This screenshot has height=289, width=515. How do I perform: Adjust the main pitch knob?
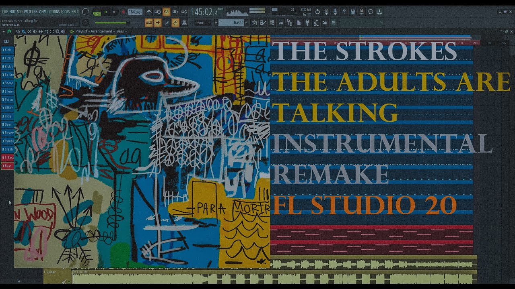(85, 23)
